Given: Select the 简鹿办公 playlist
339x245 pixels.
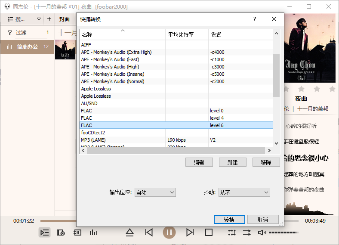Looking at the screenshot, I should (27, 47).
